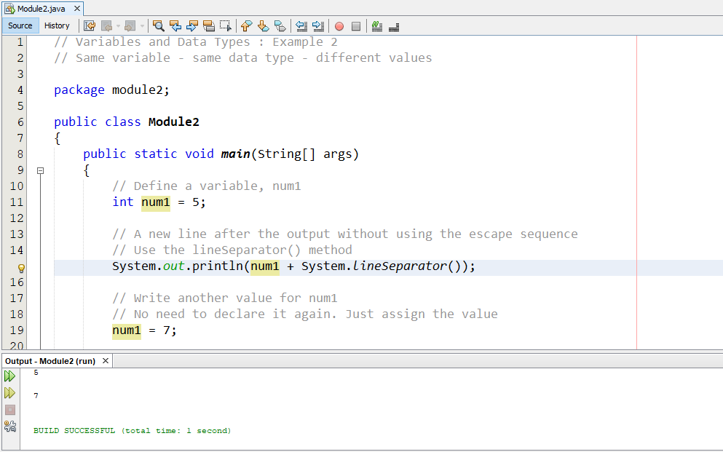Click highlighted num1 on line 19 assignment
Screen dimensions: 723x452
(127, 330)
